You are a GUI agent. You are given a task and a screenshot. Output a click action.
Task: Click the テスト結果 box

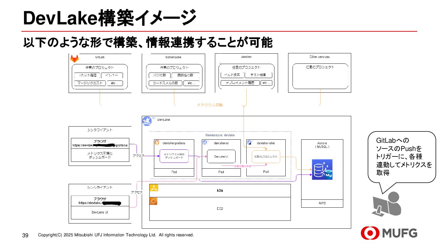pos(258,75)
